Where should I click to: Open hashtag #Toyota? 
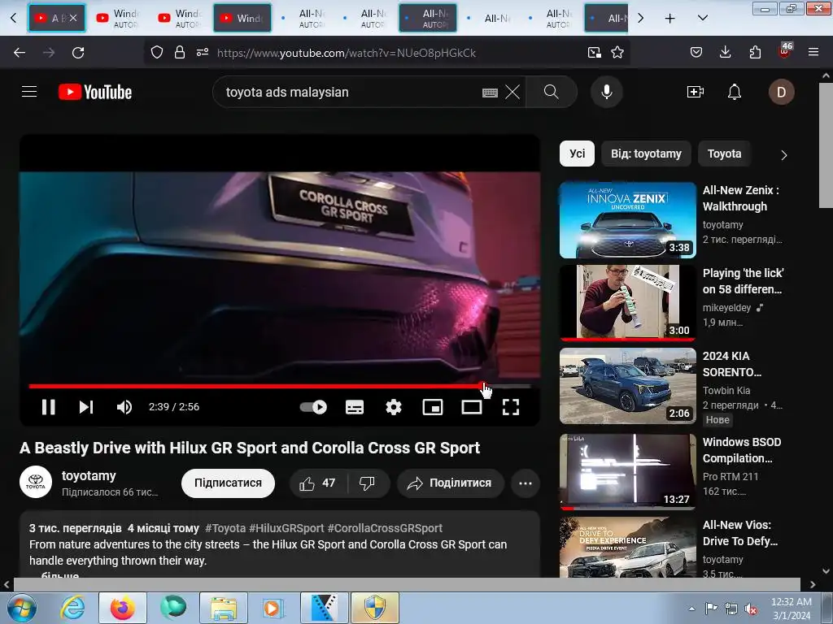pyautogui.click(x=225, y=528)
